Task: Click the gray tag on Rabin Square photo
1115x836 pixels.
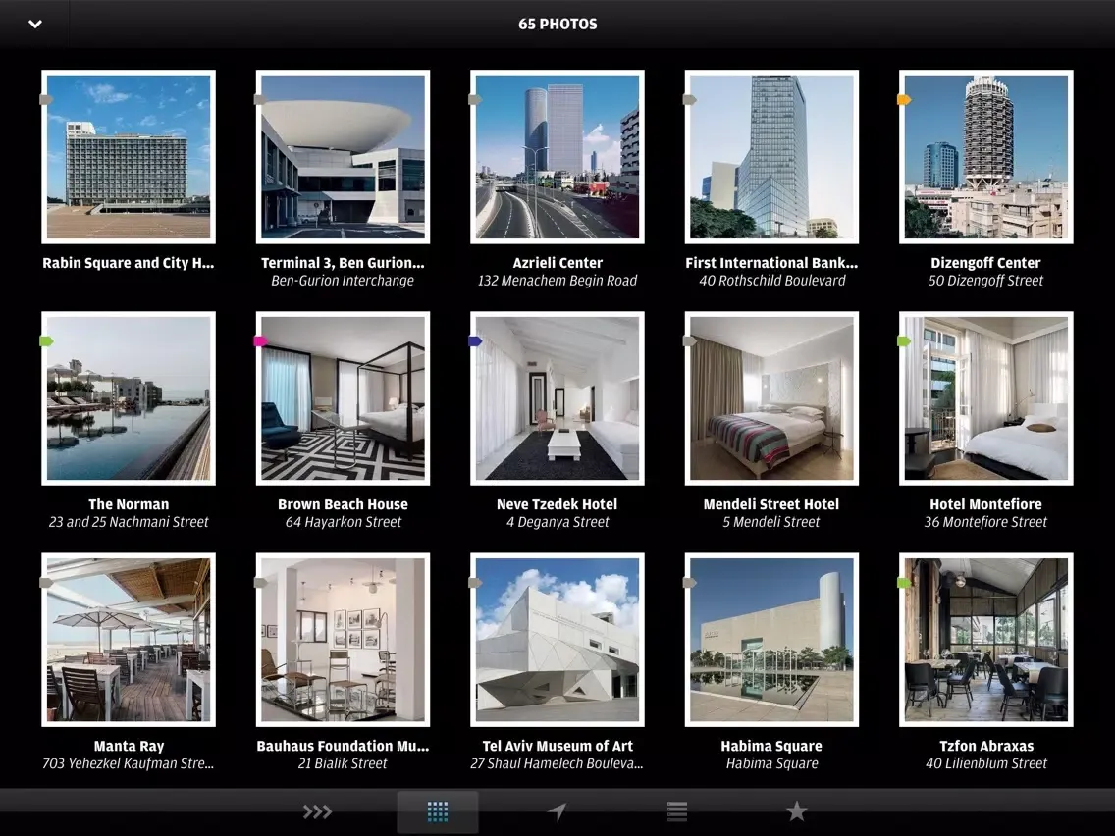Action: (46, 100)
